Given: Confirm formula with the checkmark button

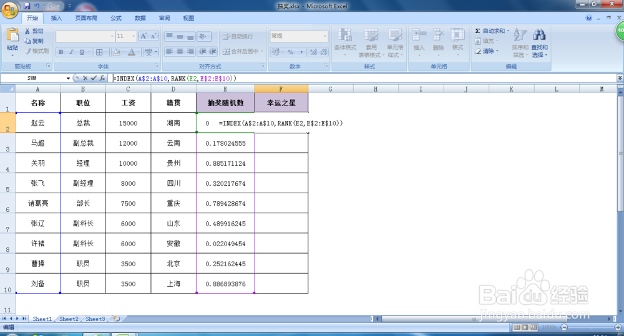Looking at the screenshot, I should [94, 79].
